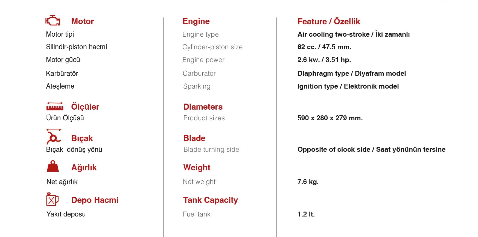The image size is (478, 237).
Task: Click the fuel can icon beside Depo Hacmi
Action: pos(53,199)
